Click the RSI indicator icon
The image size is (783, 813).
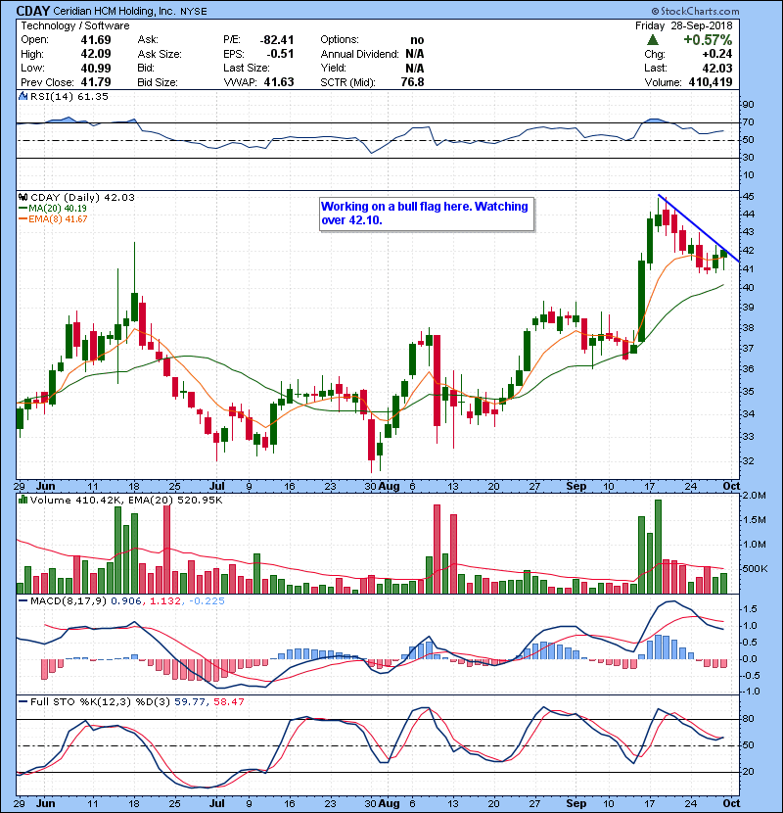coord(23,96)
